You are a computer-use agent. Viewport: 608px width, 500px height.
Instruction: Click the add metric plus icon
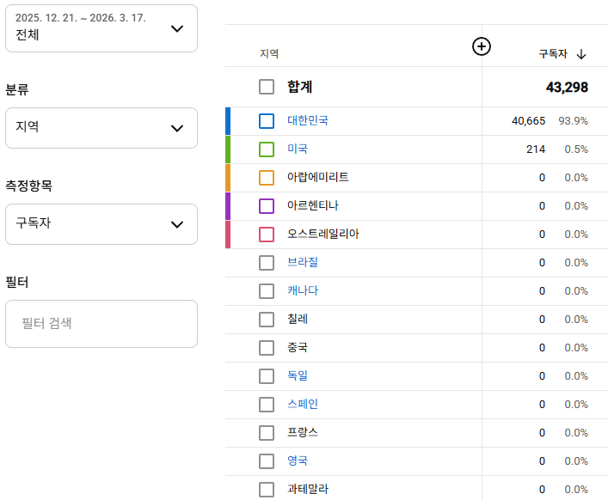coord(482,46)
